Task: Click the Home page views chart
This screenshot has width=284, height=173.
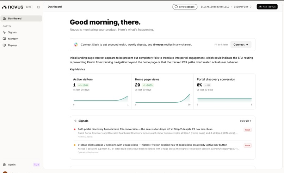Action: pos(163,98)
